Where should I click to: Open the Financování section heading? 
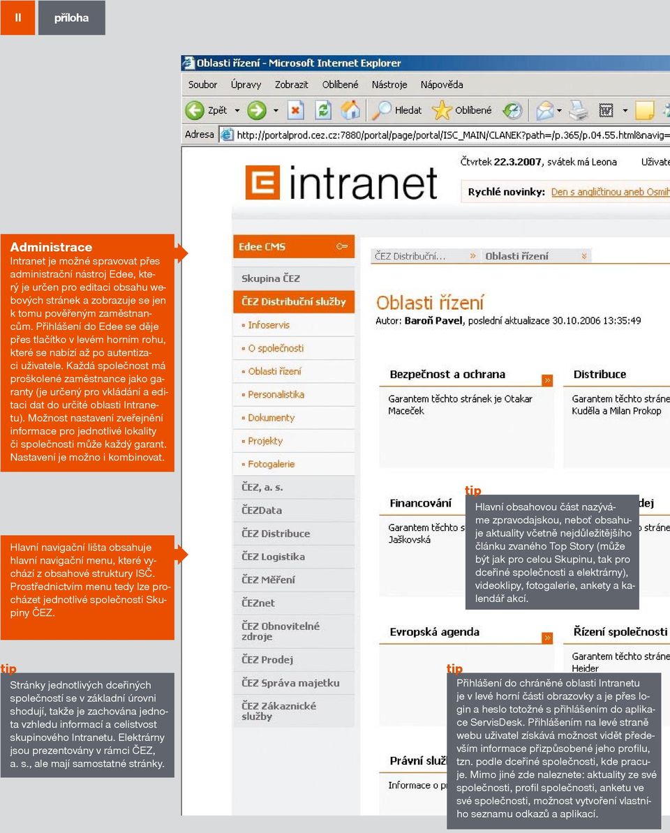(x=420, y=503)
